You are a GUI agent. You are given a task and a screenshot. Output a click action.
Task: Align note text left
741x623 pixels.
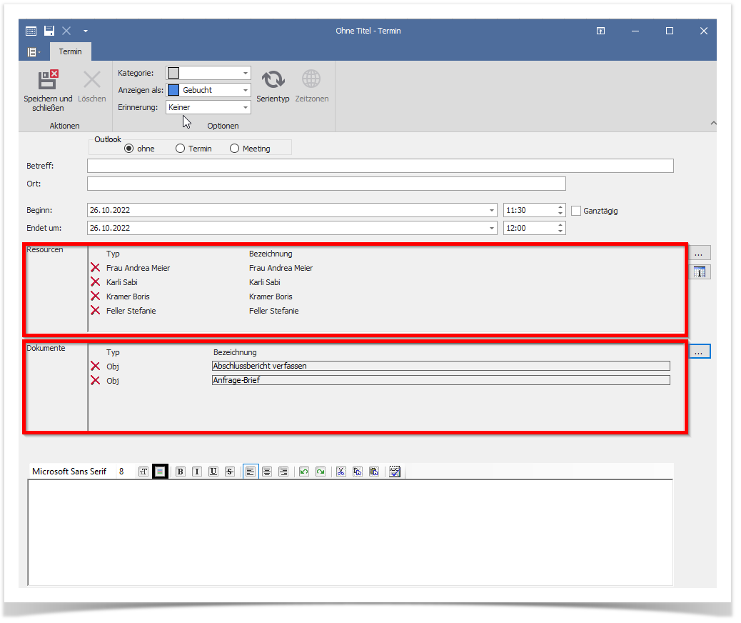(x=251, y=472)
